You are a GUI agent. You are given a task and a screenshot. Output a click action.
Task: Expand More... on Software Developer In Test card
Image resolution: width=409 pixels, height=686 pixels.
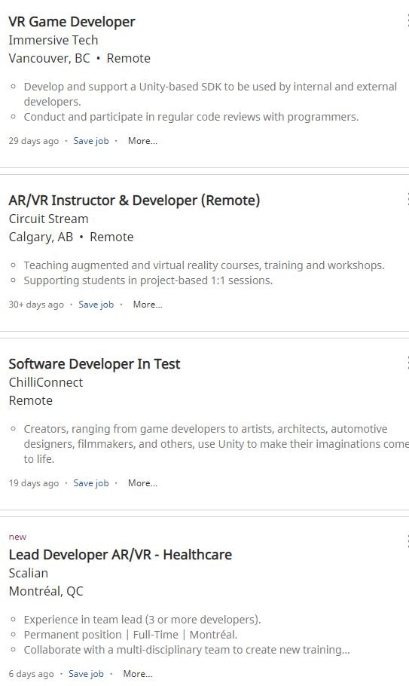142,483
